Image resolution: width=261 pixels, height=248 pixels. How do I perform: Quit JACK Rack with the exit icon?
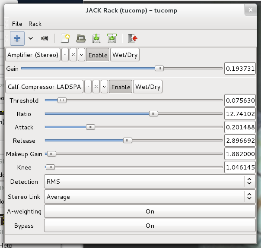(133, 38)
